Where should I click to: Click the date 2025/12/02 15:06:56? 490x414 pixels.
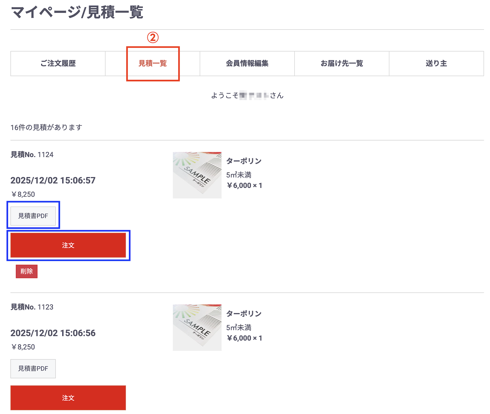[53, 333]
